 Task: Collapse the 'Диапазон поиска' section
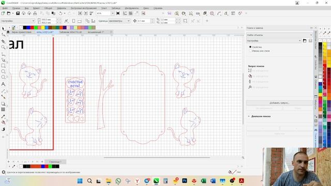249,116
